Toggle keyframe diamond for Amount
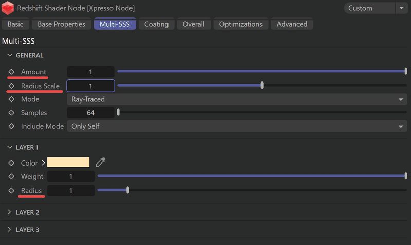Viewport: 411px width, 245px height. tap(11, 72)
